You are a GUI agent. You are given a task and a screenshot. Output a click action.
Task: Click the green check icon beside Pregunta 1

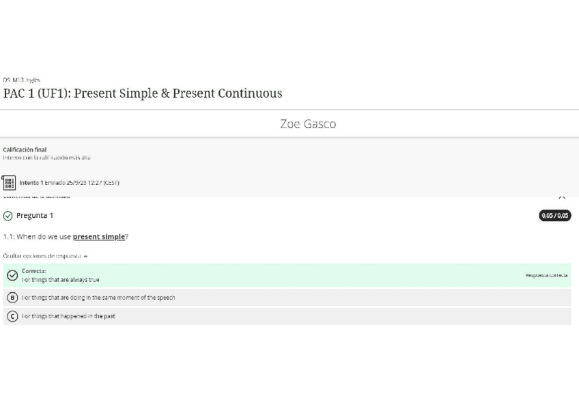click(x=8, y=216)
